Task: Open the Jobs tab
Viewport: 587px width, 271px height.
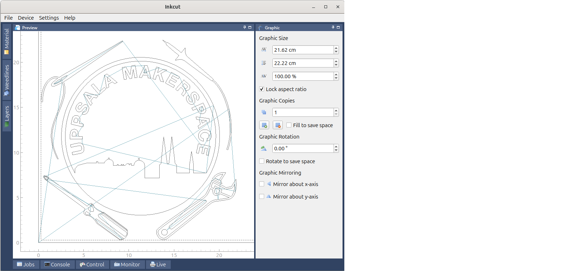Action: click(x=26, y=265)
